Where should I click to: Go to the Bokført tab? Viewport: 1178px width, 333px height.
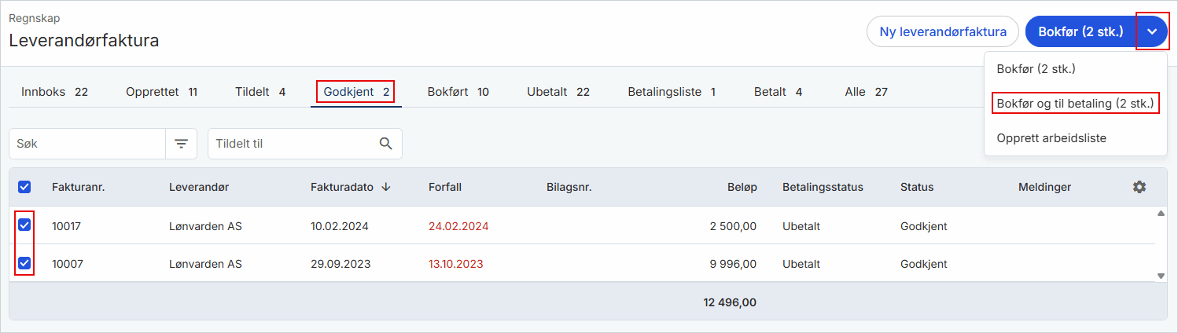click(x=458, y=92)
